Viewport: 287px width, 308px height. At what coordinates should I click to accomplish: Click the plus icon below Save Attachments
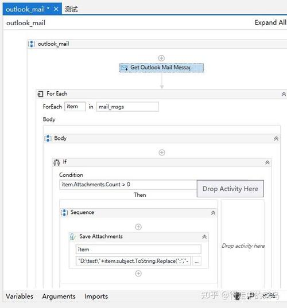point(138,274)
